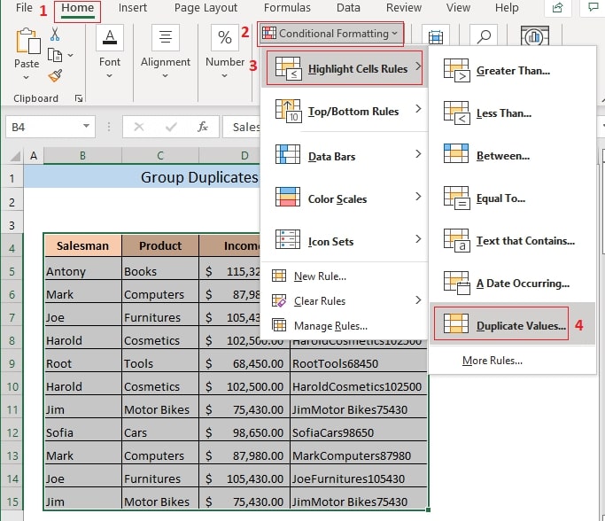Viewport: 605px width, 521px height.
Task: Click the Editing magnifier icon
Action: 484,36
